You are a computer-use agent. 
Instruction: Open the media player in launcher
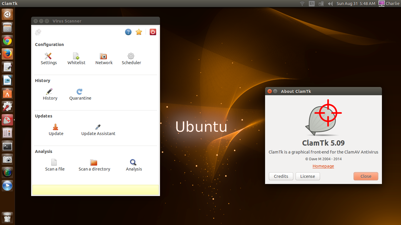click(x=7, y=186)
